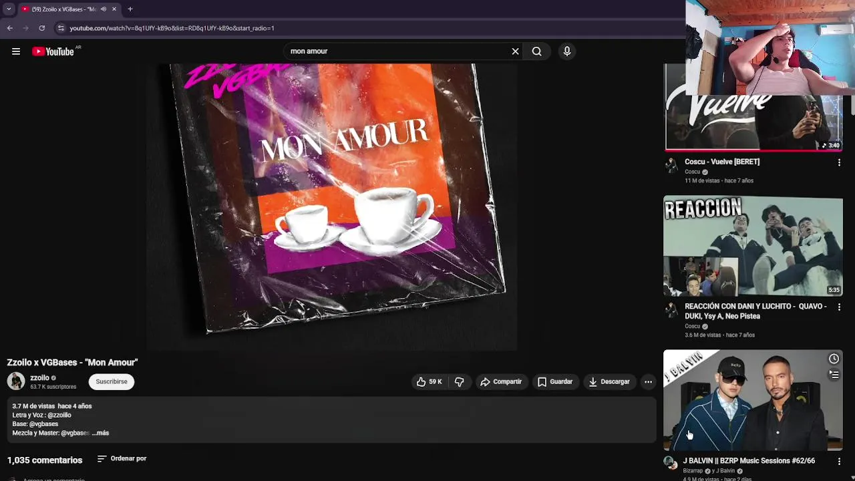
Task: Open more actions three-dot menu by Descargar
Action: [648, 381]
